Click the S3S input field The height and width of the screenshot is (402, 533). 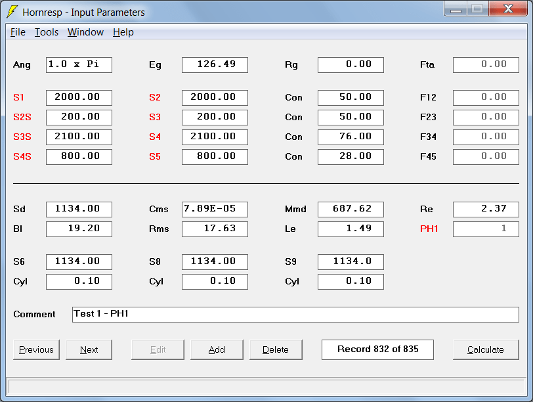[79, 137]
